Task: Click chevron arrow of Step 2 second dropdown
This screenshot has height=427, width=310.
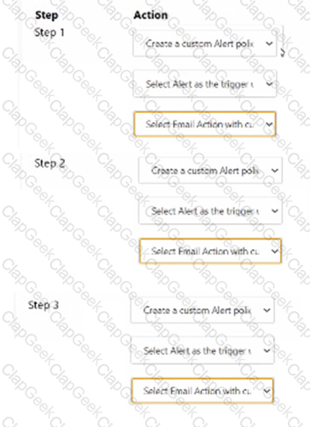Action: [x=274, y=211]
